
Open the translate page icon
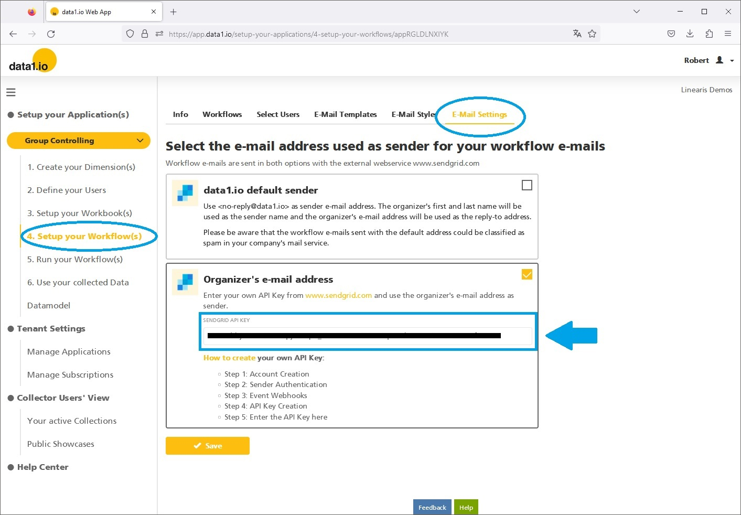577,34
